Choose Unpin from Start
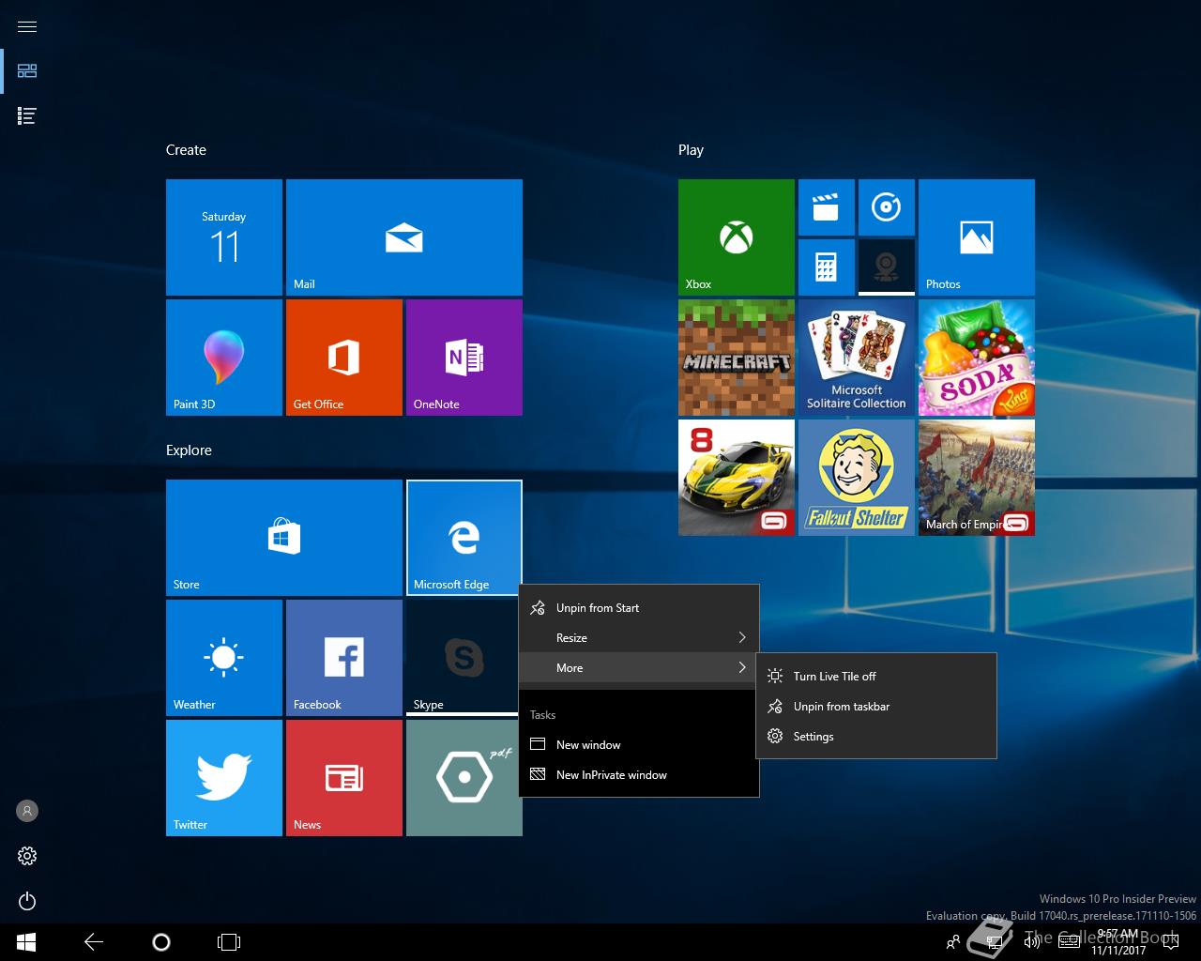This screenshot has height=961, width=1201. pos(639,608)
